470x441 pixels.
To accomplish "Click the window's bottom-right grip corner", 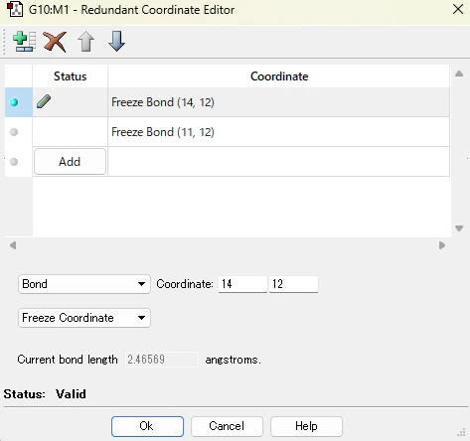I will (461, 432).
